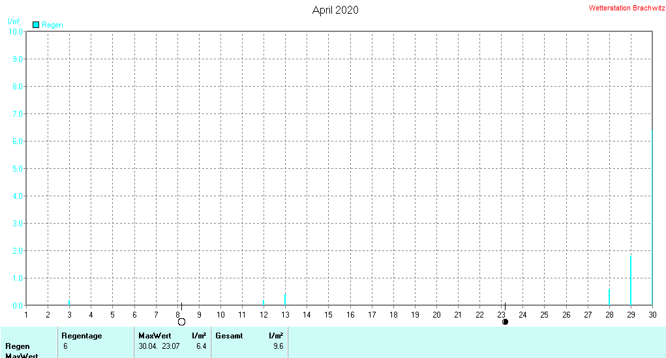666x358 pixels.
Task: Click the rain bar on day 13
Action: coord(285,299)
